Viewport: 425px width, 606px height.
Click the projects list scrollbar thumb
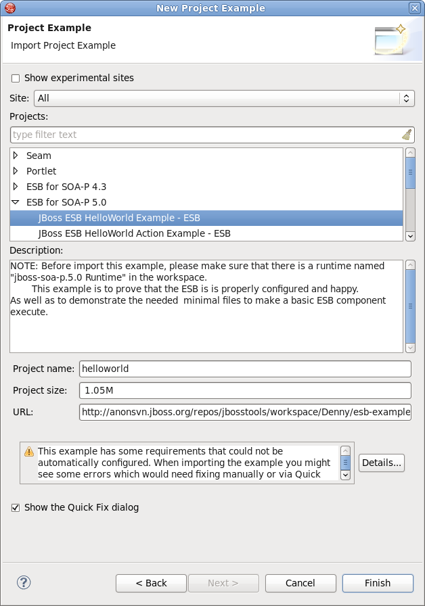[410, 172]
